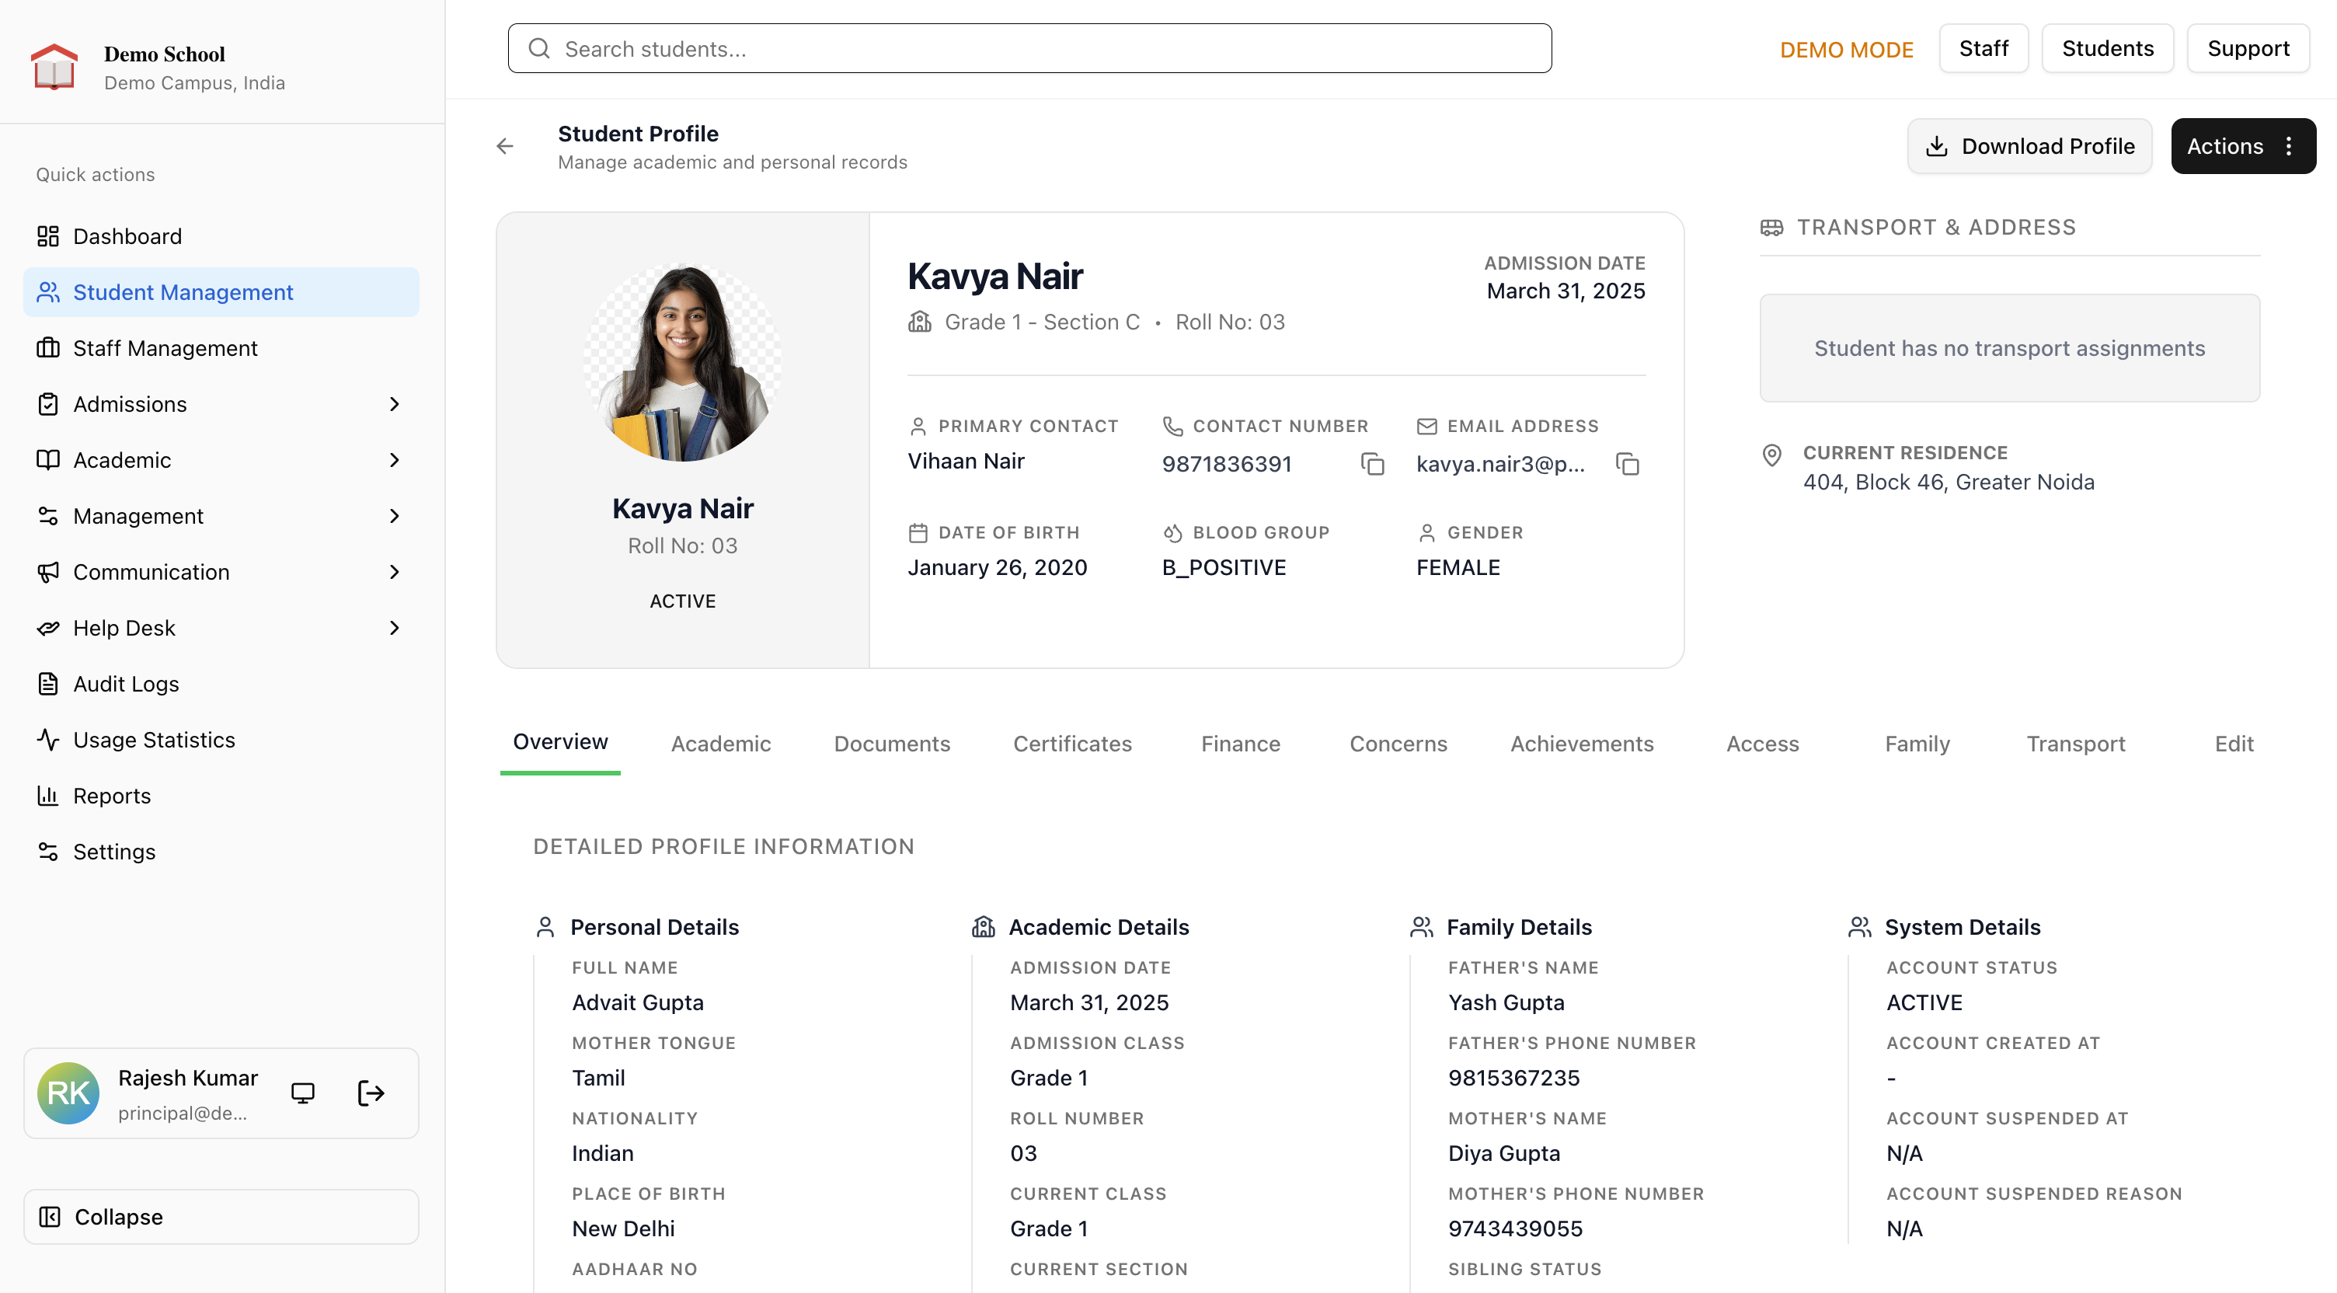Open Reports from the sidebar
The image size is (2337, 1293).
coord(112,795)
